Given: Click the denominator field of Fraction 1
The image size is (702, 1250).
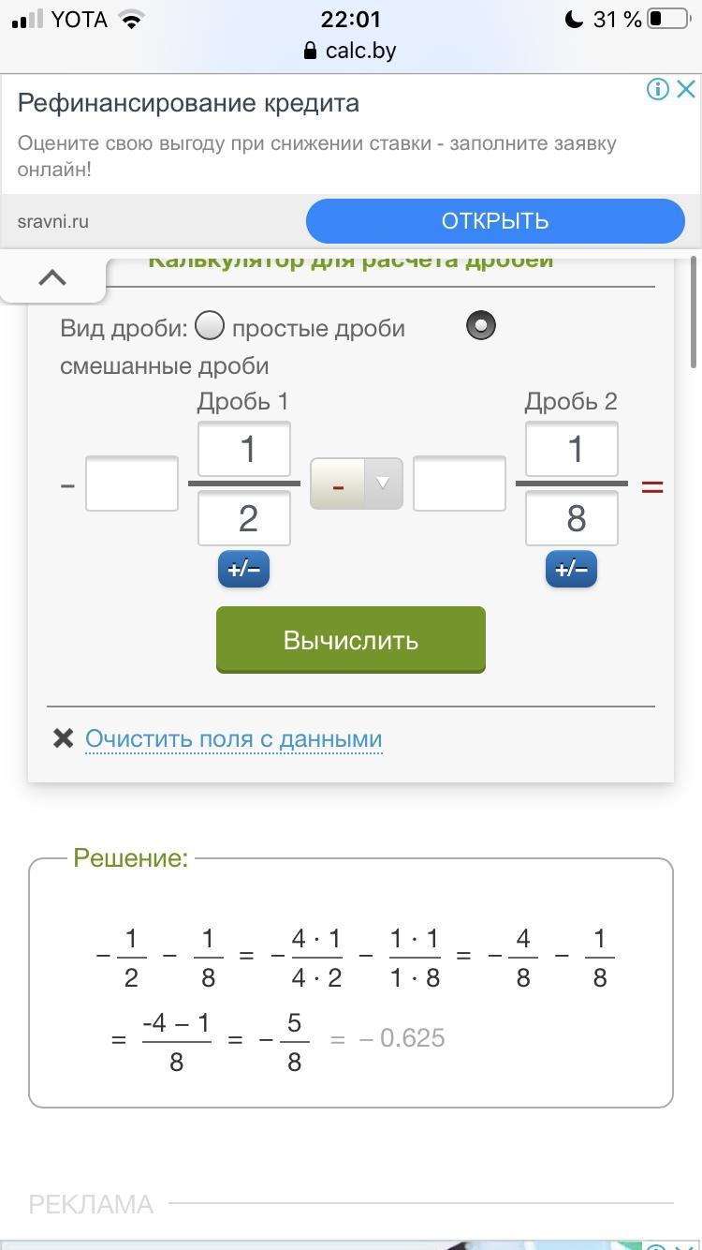Looking at the screenshot, I should 243,518.
